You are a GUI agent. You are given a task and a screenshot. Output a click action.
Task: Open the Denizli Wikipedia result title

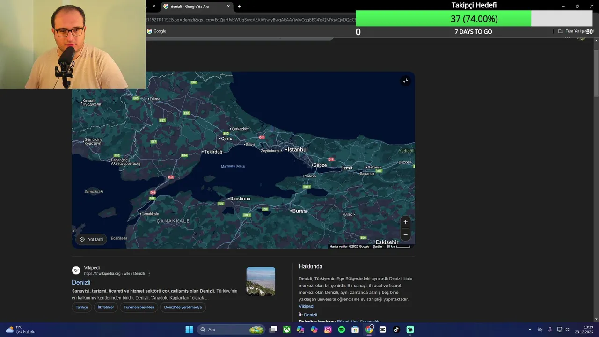pyautogui.click(x=81, y=282)
